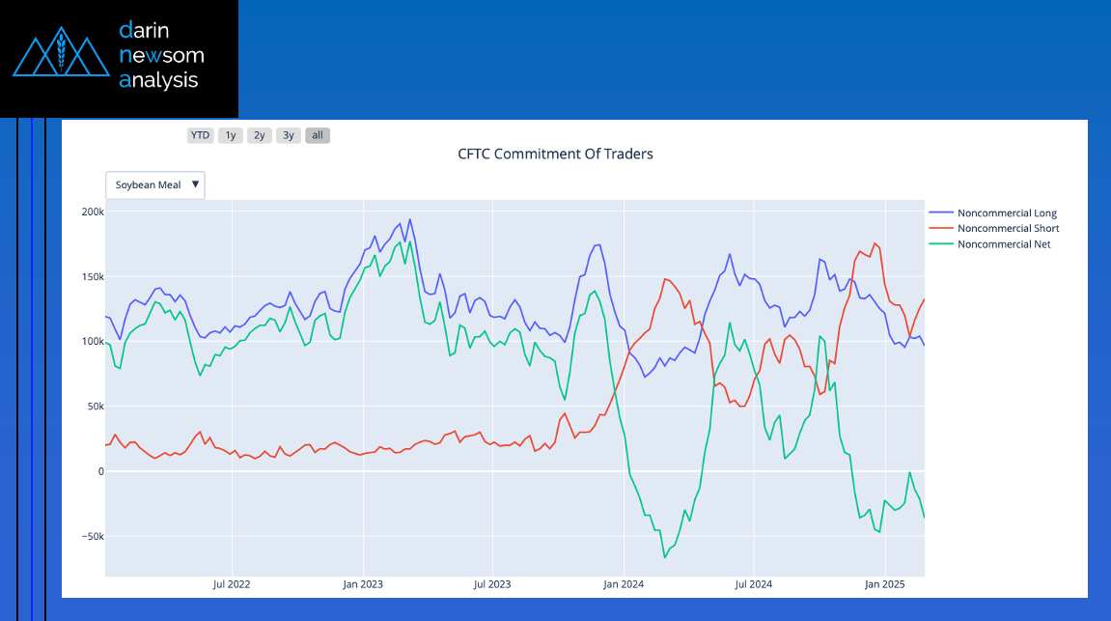Click the red Noncommercial Short legend line swatch
This screenshot has height=621, width=1111.
click(941, 228)
